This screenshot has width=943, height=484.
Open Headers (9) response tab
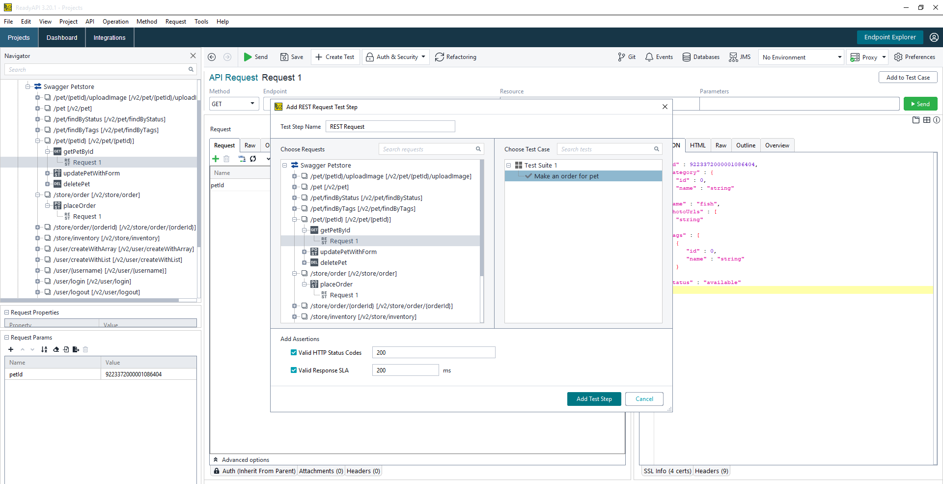tap(712, 471)
